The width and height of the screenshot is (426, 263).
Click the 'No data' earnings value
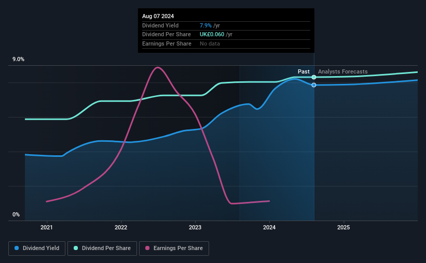click(210, 43)
